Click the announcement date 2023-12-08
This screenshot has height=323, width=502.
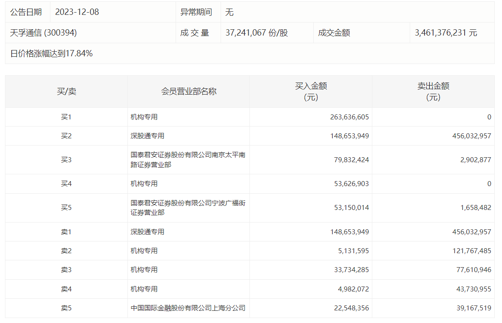click(77, 12)
